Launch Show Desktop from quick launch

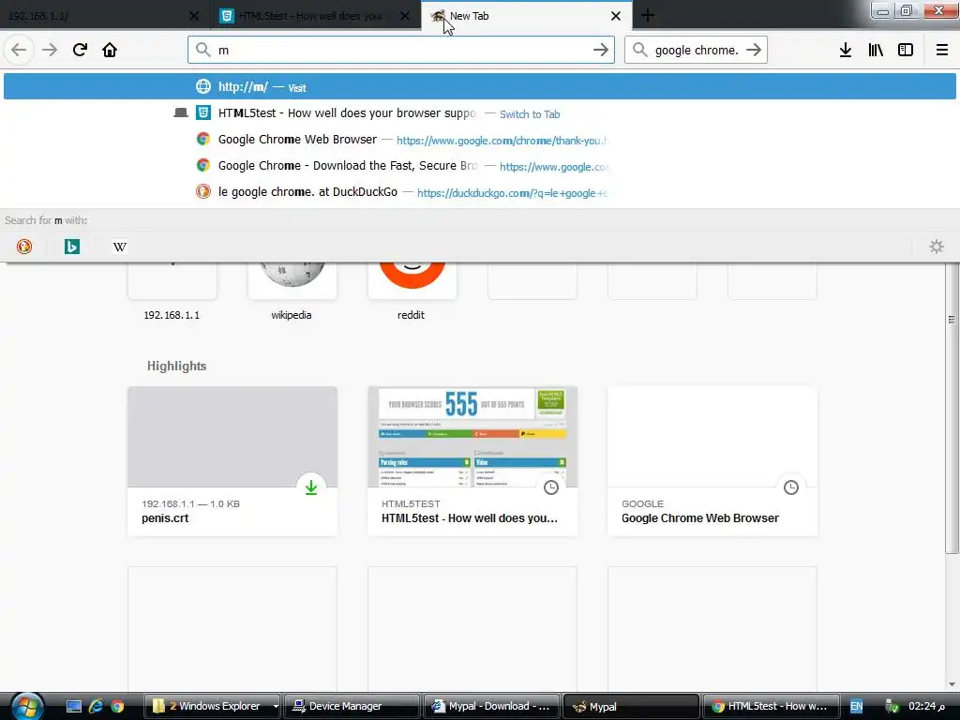[73, 707]
